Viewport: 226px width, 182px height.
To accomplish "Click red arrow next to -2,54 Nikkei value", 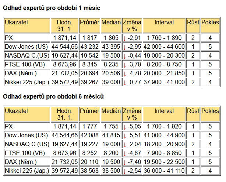I will (x=124, y=171).
